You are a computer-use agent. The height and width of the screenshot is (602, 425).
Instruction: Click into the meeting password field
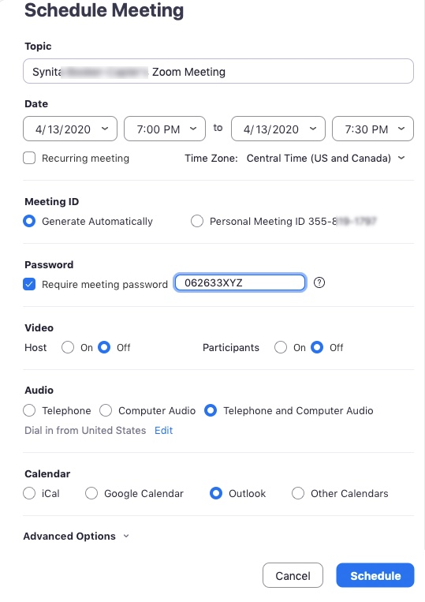(x=240, y=283)
